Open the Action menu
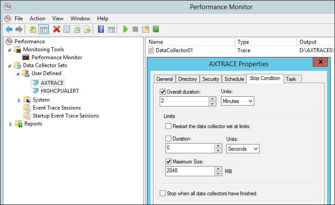 click(37, 19)
